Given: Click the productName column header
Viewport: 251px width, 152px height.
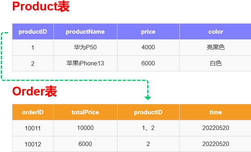Looking at the screenshot, I should coord(86,31).
